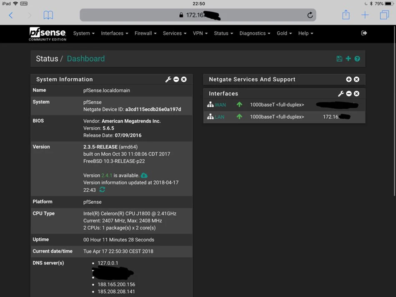Click the cloud download update icon
Image resolution: width=396 pixels, height=297 pixels.
coord(144,175)
